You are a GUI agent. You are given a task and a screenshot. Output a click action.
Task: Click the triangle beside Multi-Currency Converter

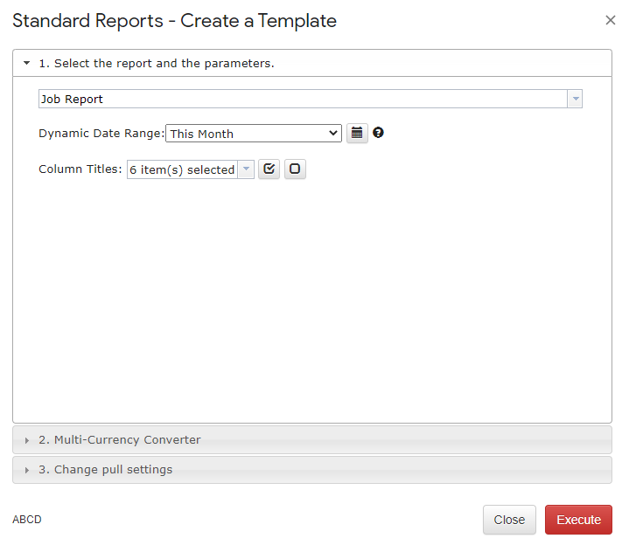pos(27,440)
